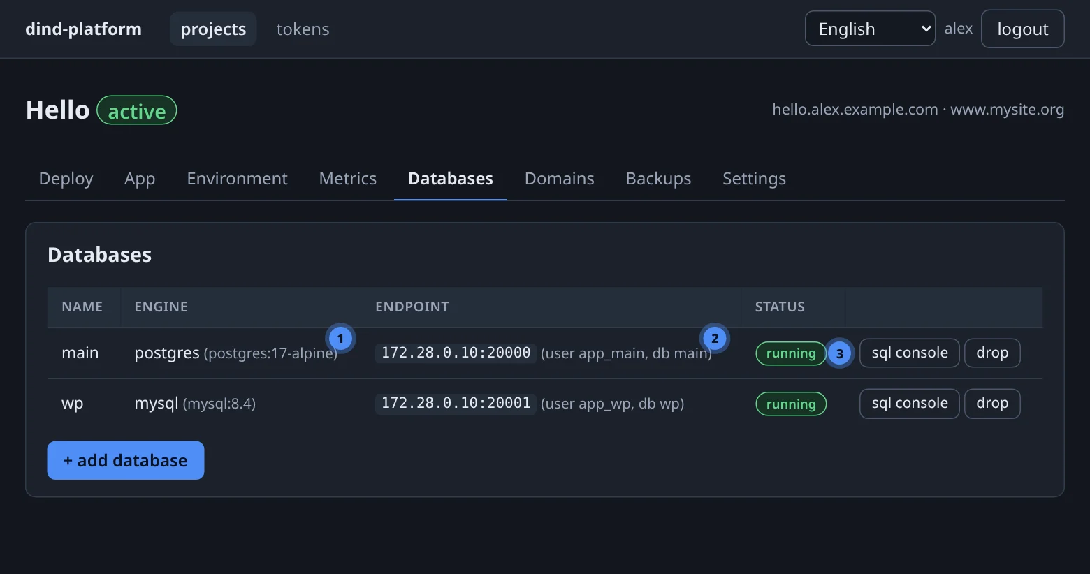Switch to the Settings tab

click(754, 179)
